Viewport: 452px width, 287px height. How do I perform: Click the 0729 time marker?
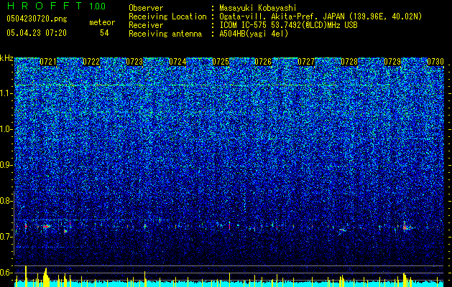392,62
